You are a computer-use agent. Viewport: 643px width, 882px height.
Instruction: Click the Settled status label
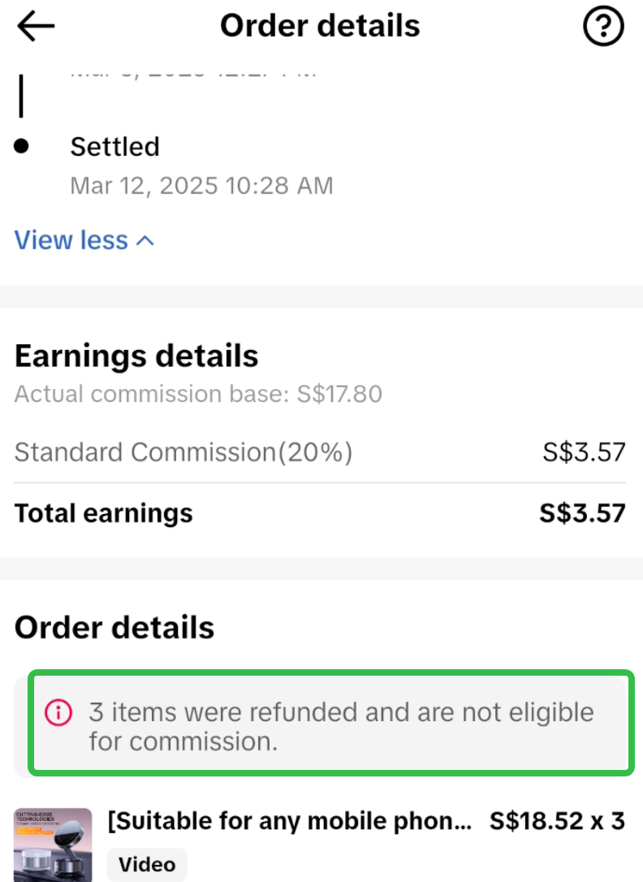pos(114,147)
